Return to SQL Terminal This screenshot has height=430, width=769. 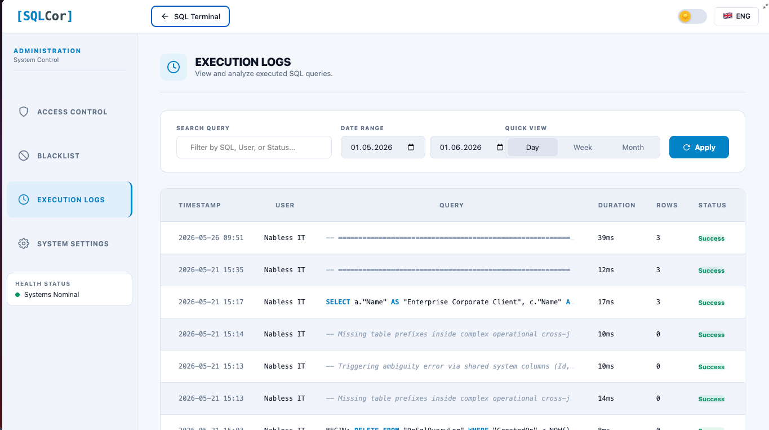[x=190, y=16]
